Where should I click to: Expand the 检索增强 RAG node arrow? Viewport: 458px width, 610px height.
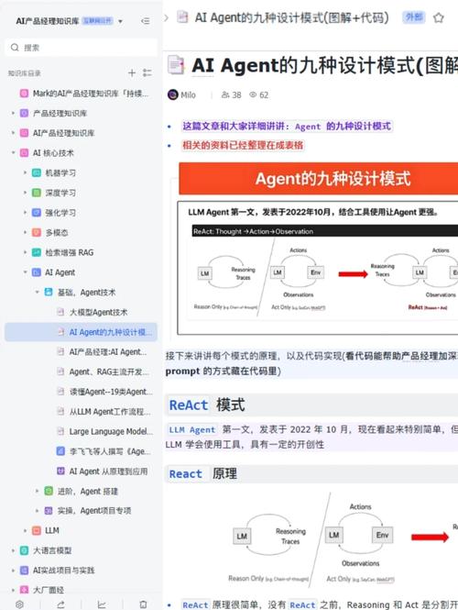point(25,252)
